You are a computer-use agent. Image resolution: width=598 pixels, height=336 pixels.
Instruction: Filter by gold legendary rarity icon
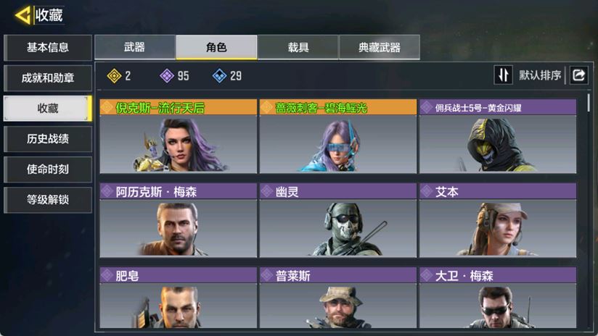tap(114, 76)
